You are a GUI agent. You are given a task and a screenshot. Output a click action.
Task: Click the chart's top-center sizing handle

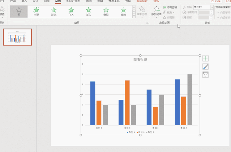(140, 56)
